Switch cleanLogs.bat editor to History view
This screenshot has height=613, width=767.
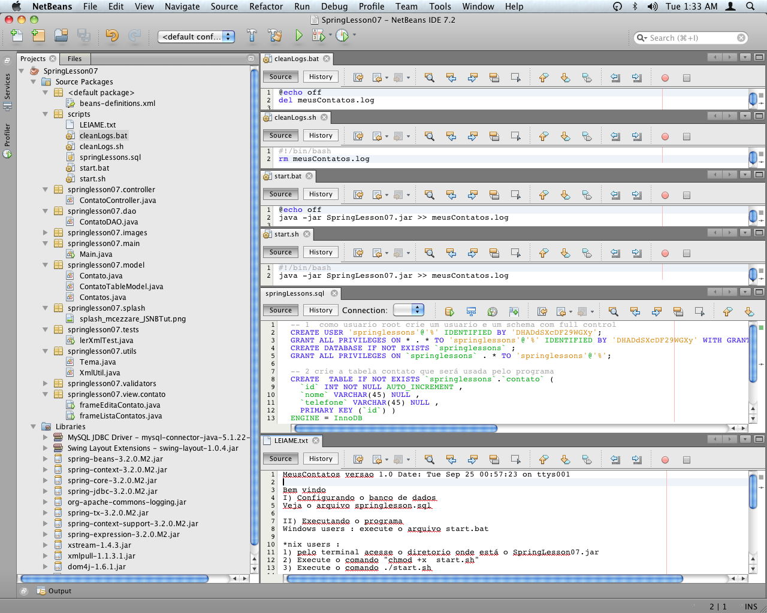click(x=321, y=77)
